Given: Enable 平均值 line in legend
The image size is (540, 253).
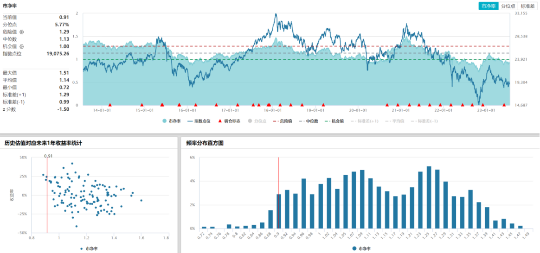Looking at the screenshot, I should 395,121.
